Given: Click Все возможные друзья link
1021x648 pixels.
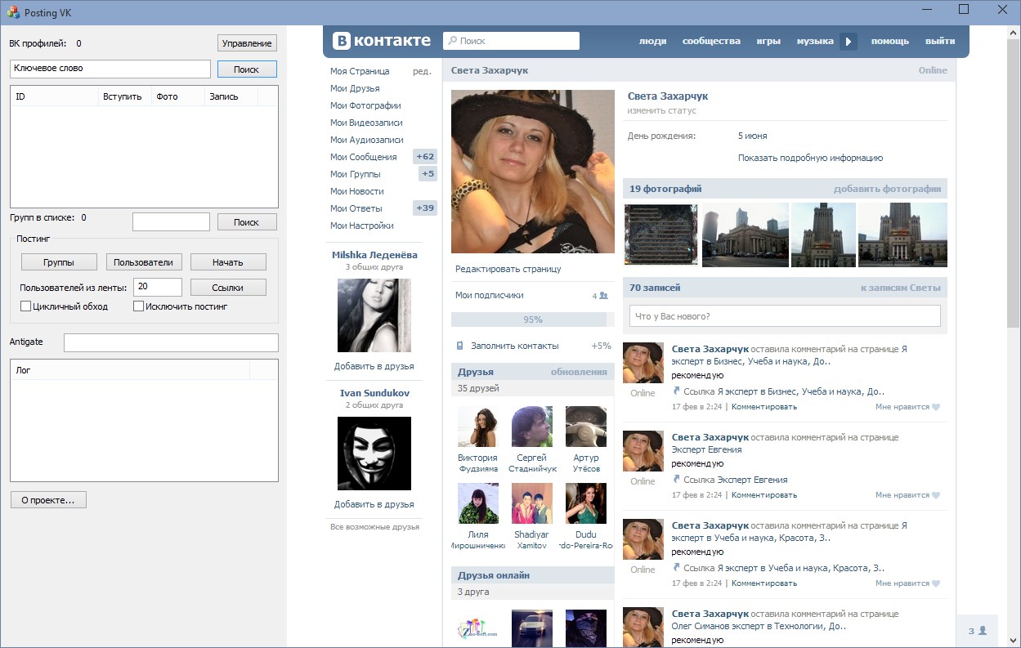Looking at the screenshot, I should pos(374,527).
